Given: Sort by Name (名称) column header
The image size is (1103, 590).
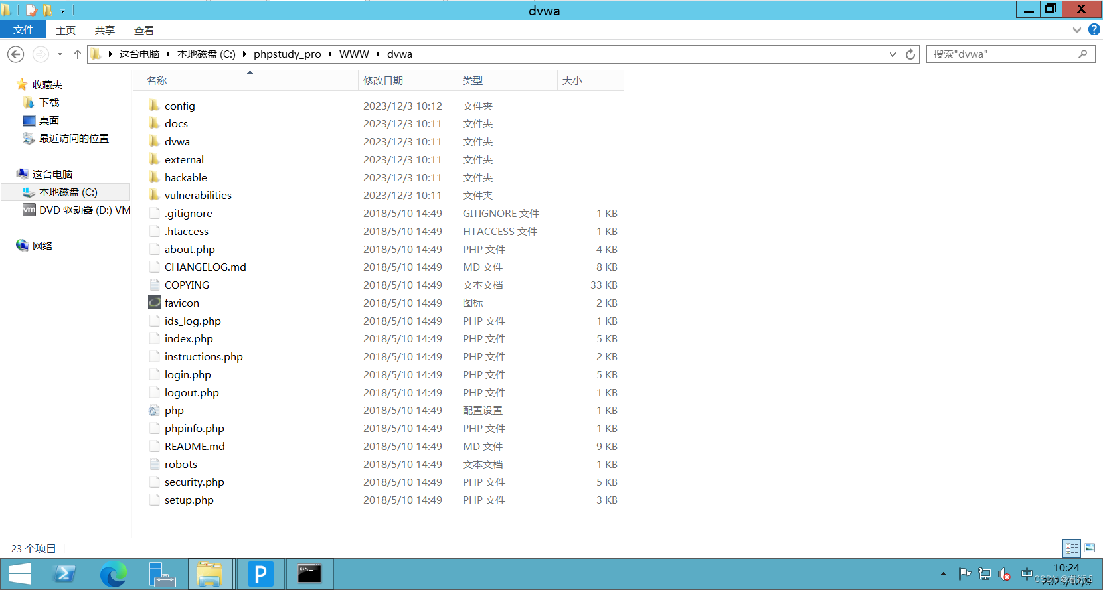Looking at the screenshot, I should (245, 80).
